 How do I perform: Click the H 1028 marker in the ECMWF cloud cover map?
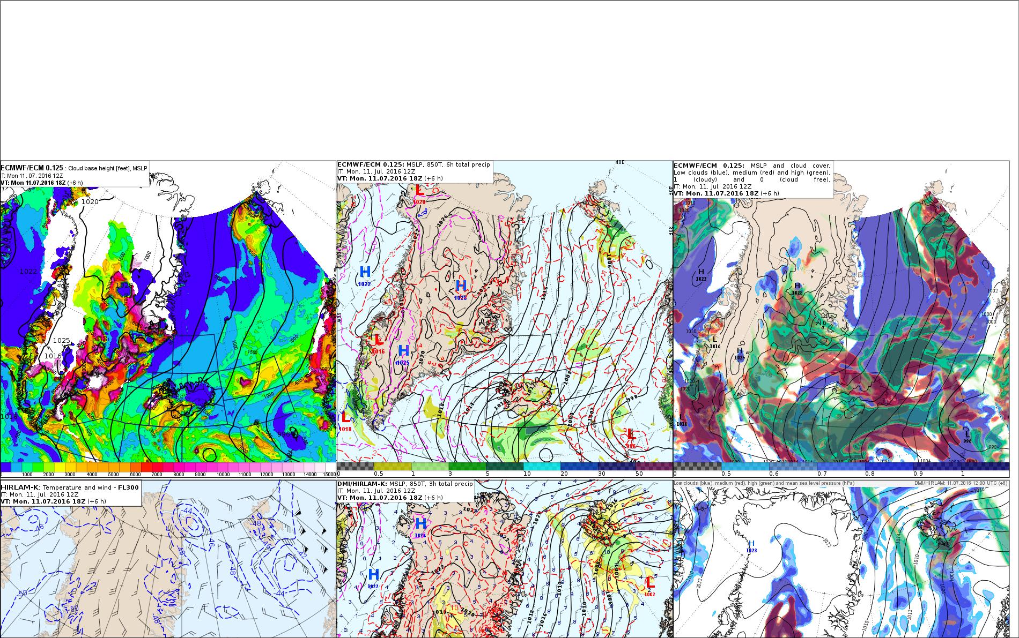797,288
